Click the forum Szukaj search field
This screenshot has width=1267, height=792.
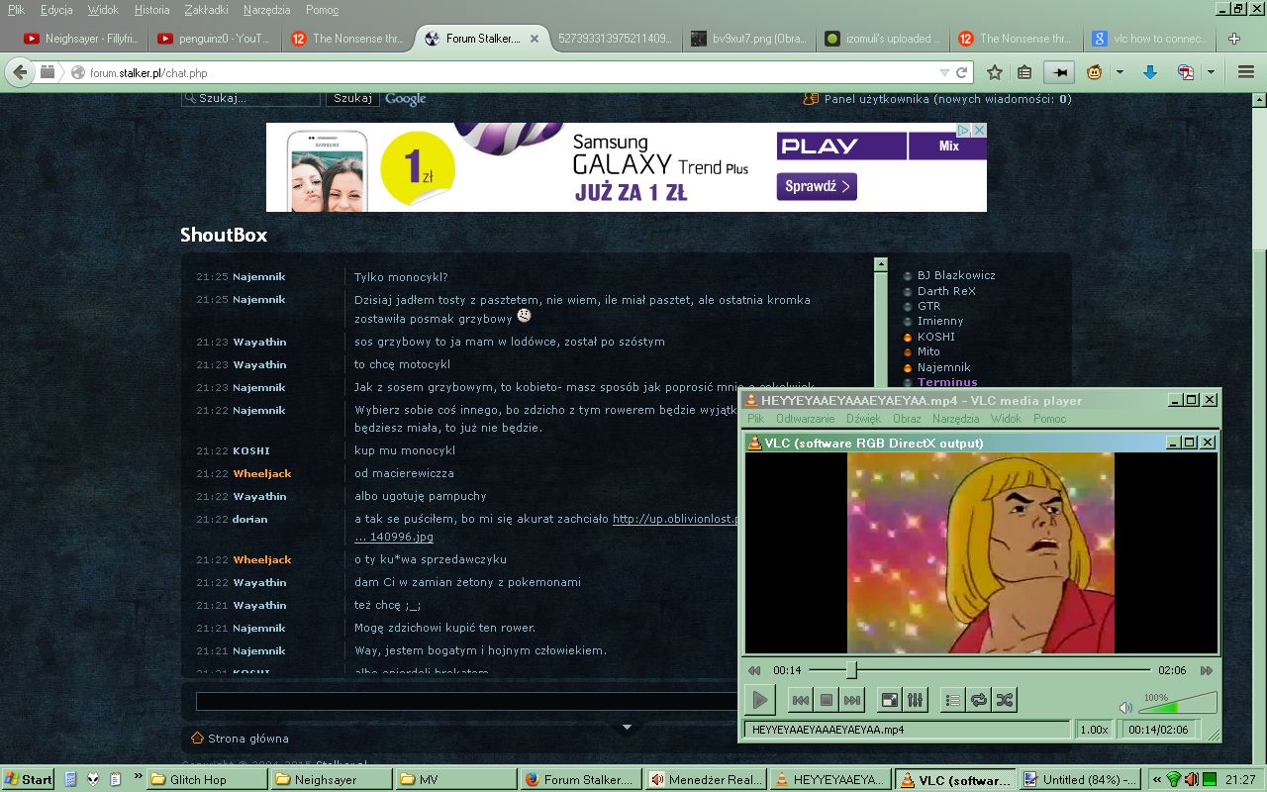click(x=251, y=98)
